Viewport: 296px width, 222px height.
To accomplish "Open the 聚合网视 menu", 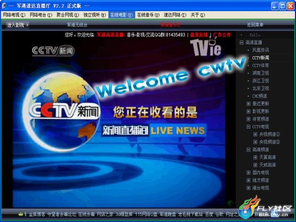I will pos(68,15).
